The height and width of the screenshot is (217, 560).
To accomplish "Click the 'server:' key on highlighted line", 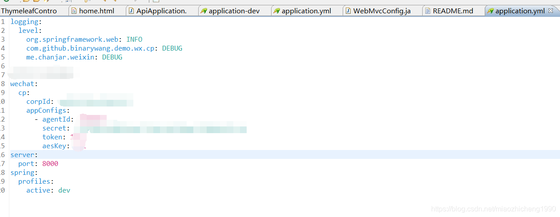I will coord(24,155).
